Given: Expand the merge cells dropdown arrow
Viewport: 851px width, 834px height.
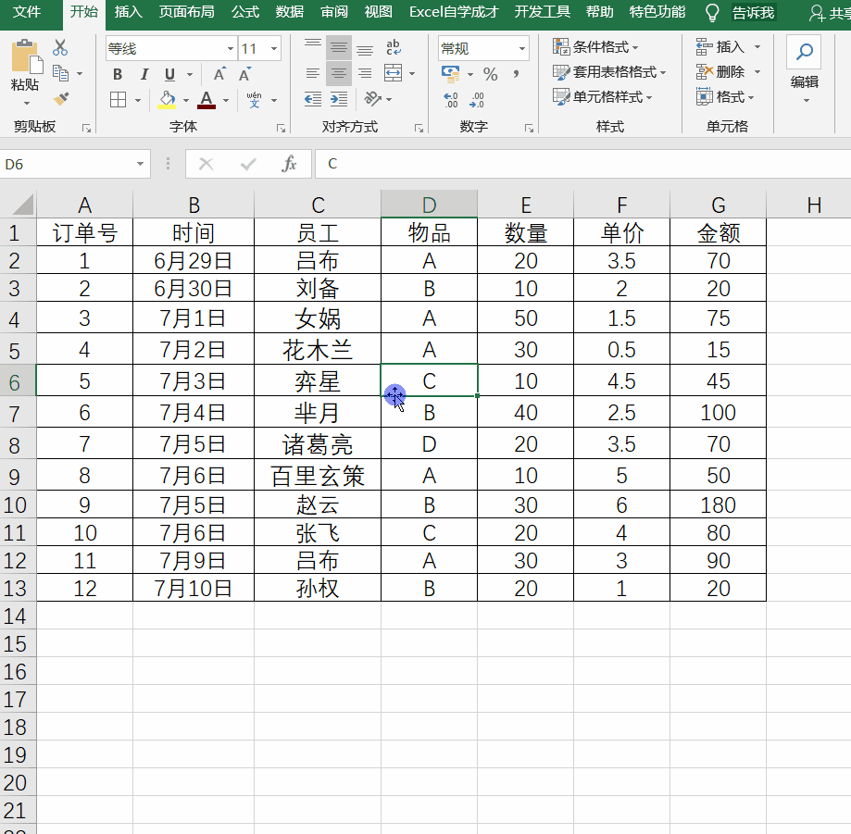Looking at the screenshot, I should tap(412, 73).
